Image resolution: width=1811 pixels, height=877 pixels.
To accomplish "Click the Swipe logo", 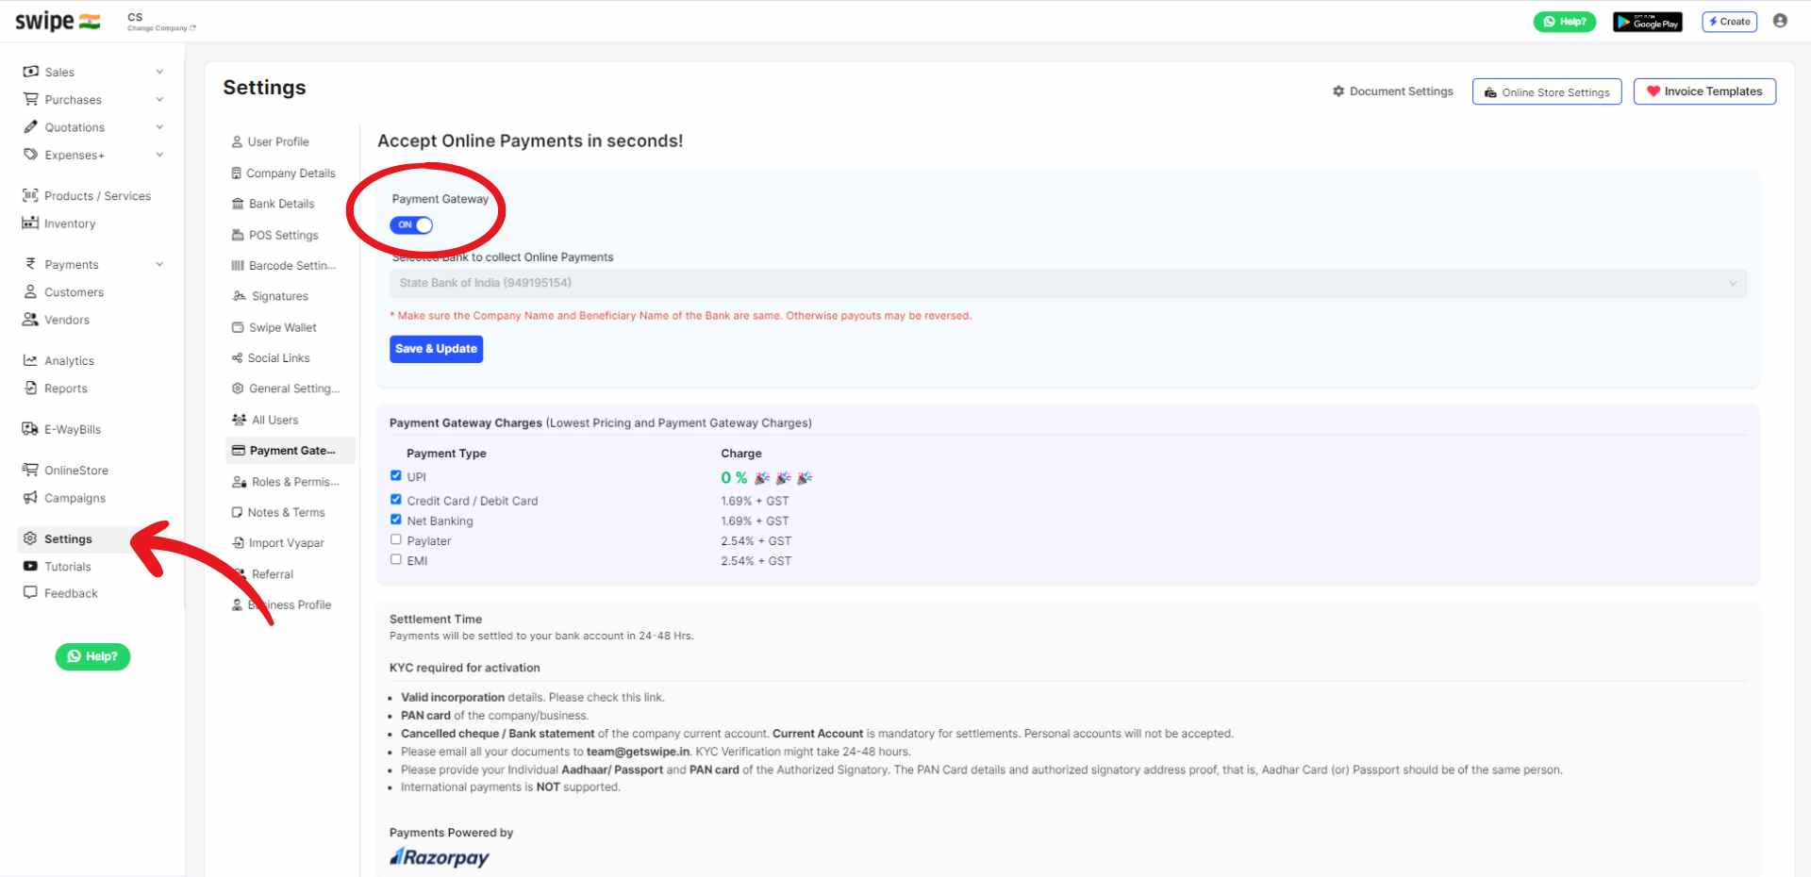I will click(x=58, y=21).
